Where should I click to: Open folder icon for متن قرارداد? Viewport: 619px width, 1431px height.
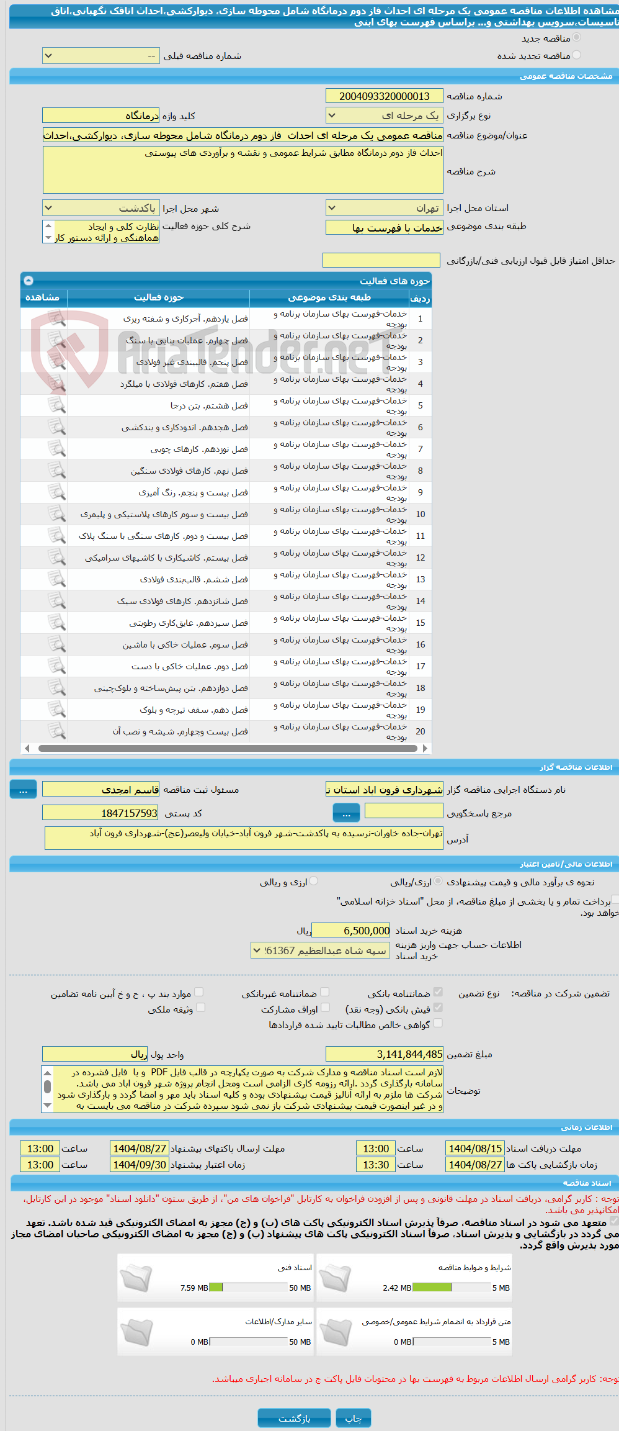pos(336,1332)
